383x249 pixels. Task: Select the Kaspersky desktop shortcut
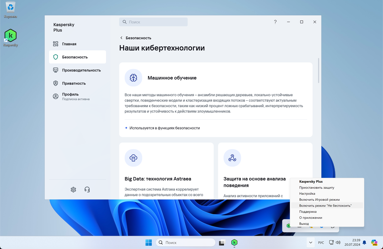(x=10, y=38)
